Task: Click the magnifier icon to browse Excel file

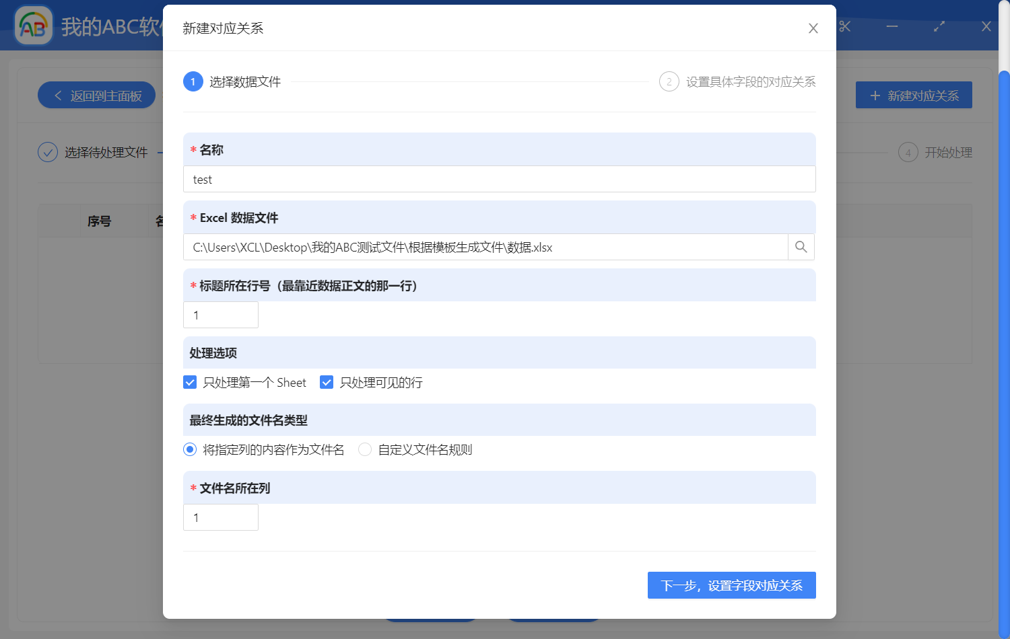Action: pyautogui.click(x=801, y=247)
